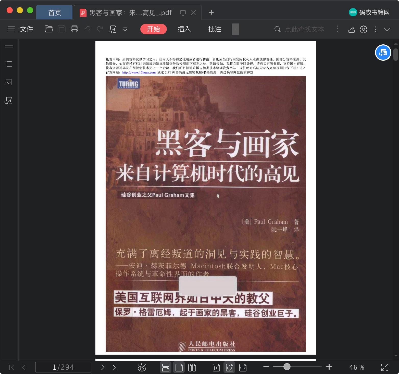Click the page number field 1/294
The height and width of the screenshot is (374, 399).
63,367
